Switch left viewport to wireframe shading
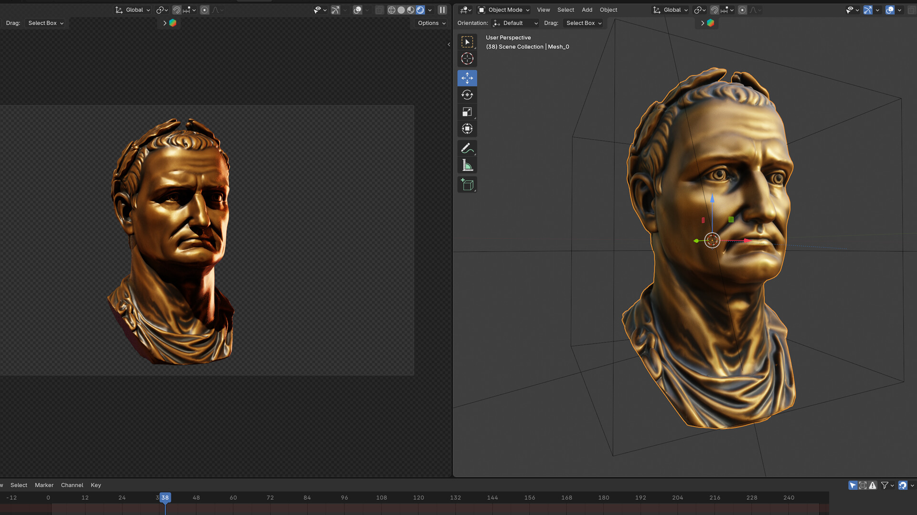Image resolution: width=917 pixels, height=515 pixels. [392, 10]
